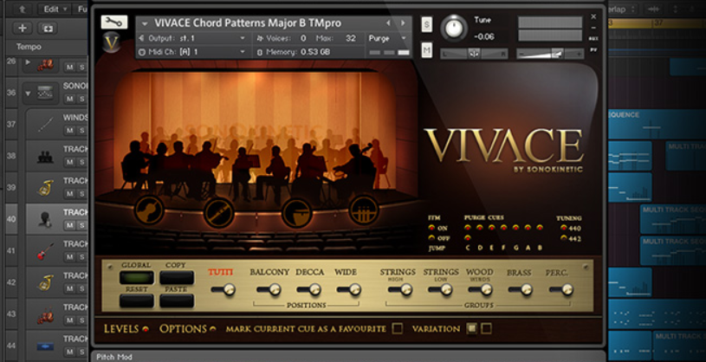Click the French horn icon on track 39

point(45,188)
